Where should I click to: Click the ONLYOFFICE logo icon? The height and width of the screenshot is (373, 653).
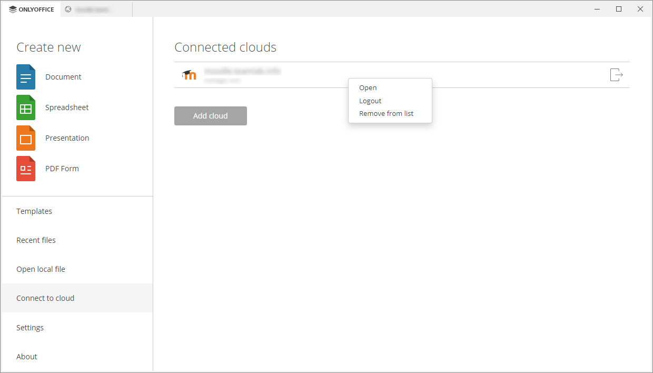(x=12, y=9)
